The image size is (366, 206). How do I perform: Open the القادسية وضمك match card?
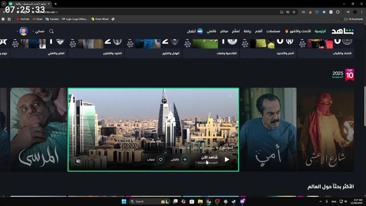click(211, 49)
